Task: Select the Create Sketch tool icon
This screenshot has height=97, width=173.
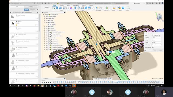Action: click(x=54, y=8)
